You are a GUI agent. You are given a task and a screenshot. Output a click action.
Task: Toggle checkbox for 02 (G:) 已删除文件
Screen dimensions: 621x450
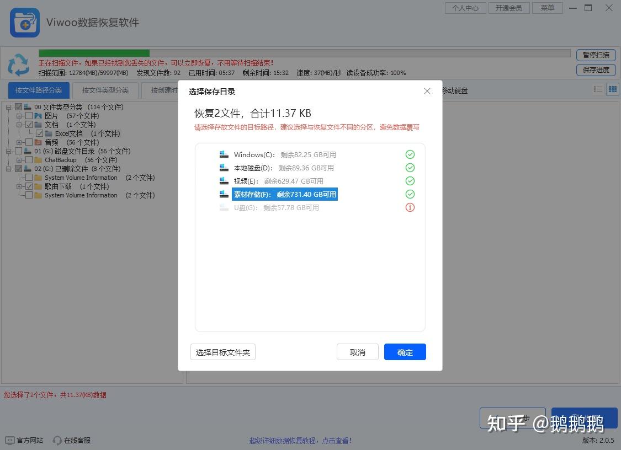click(18, 169)
